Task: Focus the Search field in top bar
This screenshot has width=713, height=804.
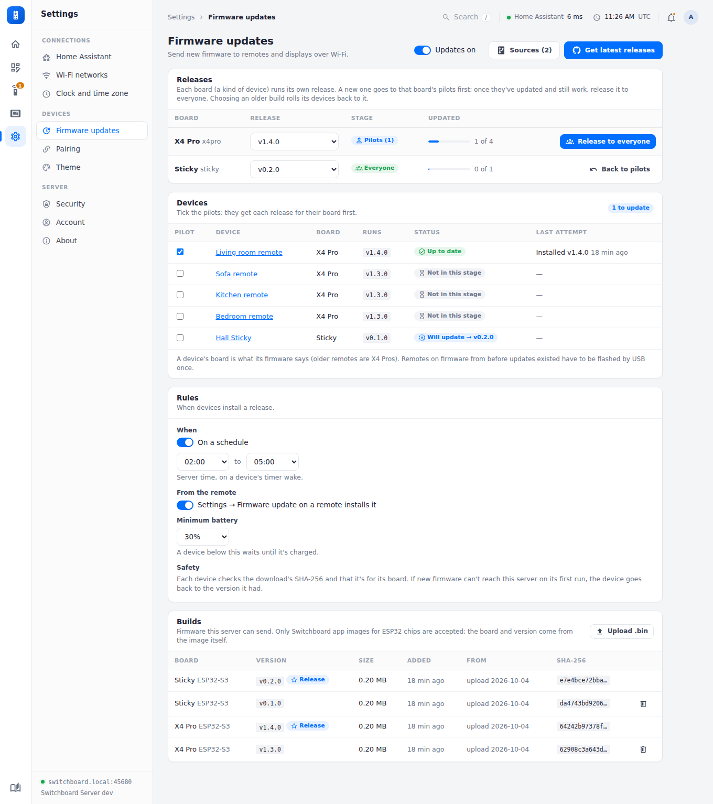Action: point(466,17)
